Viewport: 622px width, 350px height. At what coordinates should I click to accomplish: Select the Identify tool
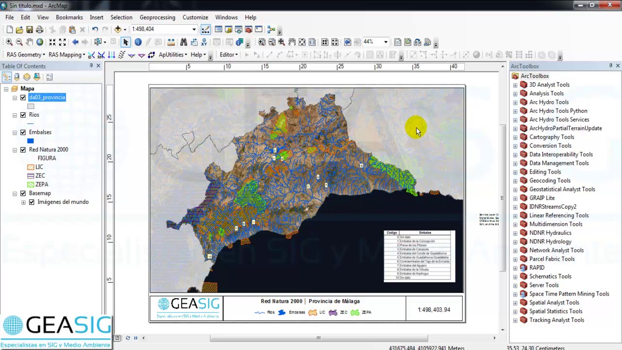(138, 42)
